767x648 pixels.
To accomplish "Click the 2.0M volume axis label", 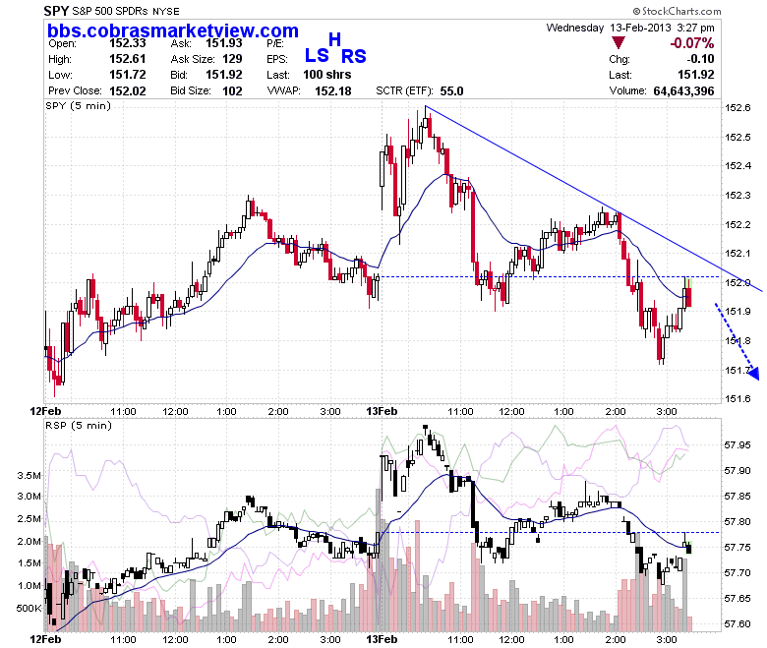I will tap(29, 542).
